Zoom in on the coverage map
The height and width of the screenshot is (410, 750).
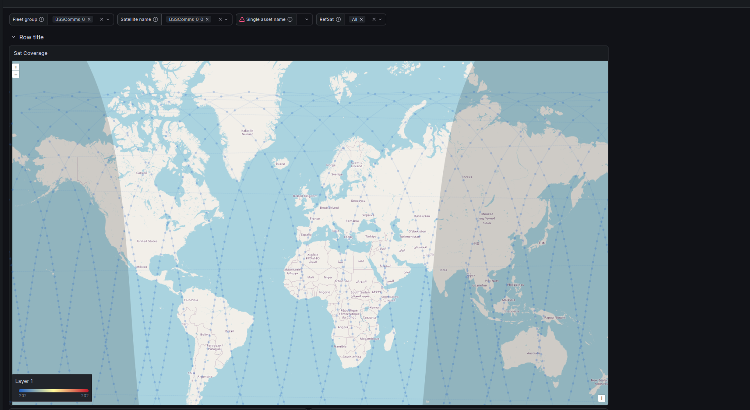coord(16,67)
